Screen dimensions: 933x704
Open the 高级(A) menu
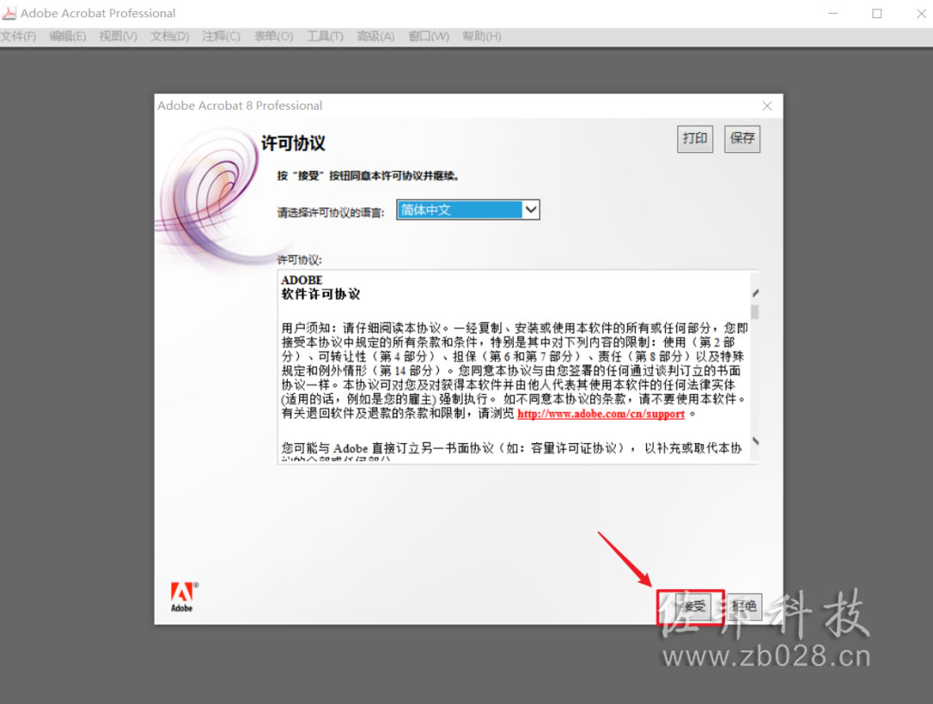[x=376, y=37]
